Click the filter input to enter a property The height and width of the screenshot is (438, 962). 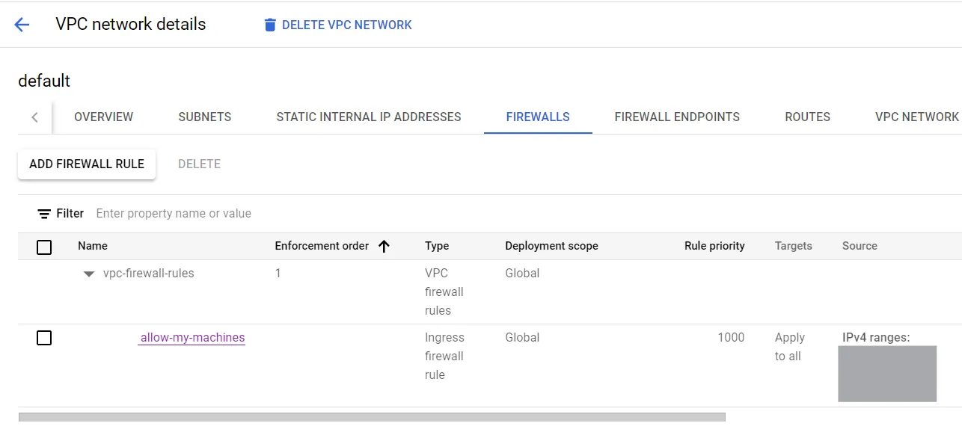point(172,213)
